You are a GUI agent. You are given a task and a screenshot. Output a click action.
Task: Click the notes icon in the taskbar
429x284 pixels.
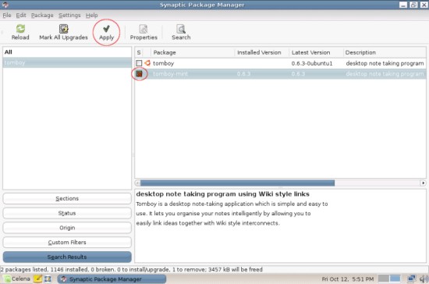click(37, 279)
